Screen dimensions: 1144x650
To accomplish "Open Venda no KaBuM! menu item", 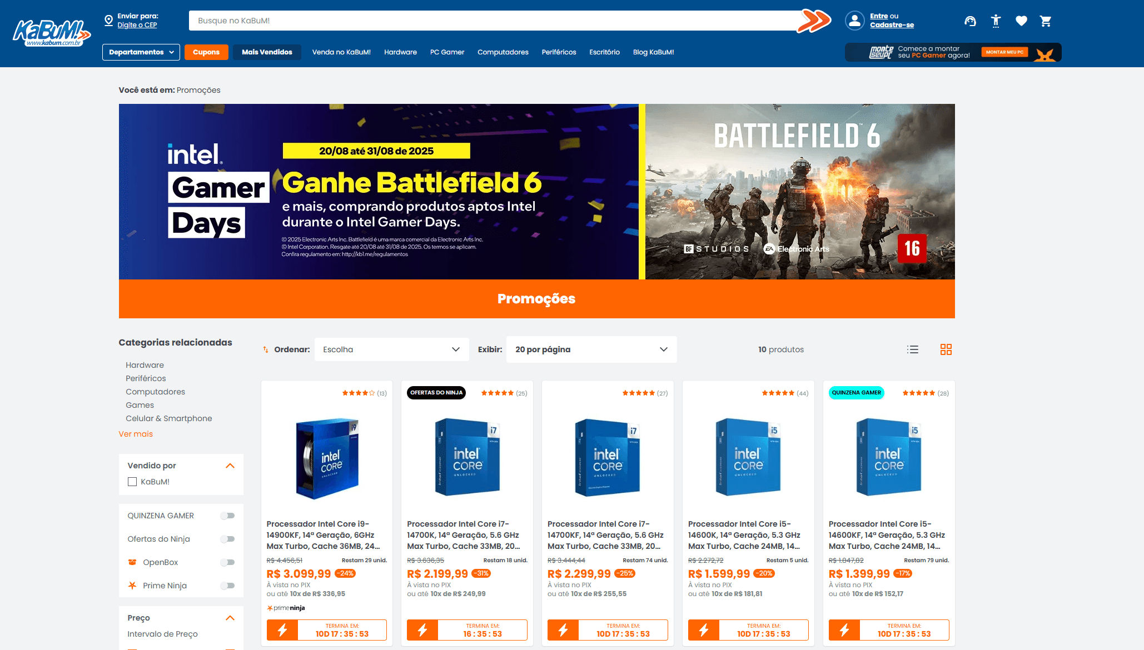I will (x=341, y=52).
